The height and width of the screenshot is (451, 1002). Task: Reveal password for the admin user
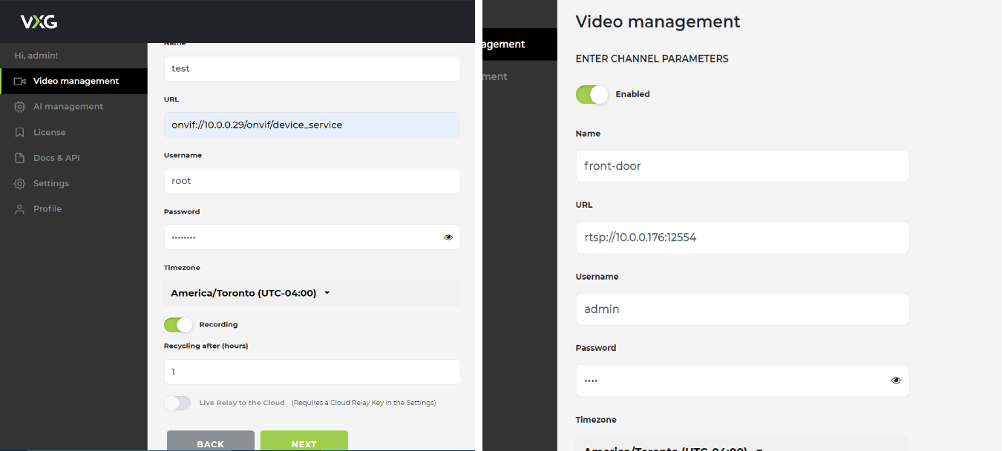tap(896, 381)
